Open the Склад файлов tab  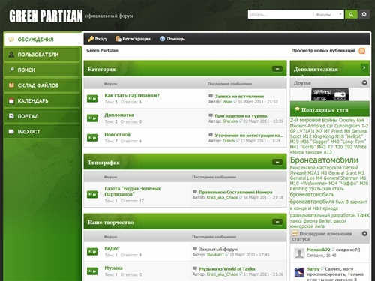43,85
